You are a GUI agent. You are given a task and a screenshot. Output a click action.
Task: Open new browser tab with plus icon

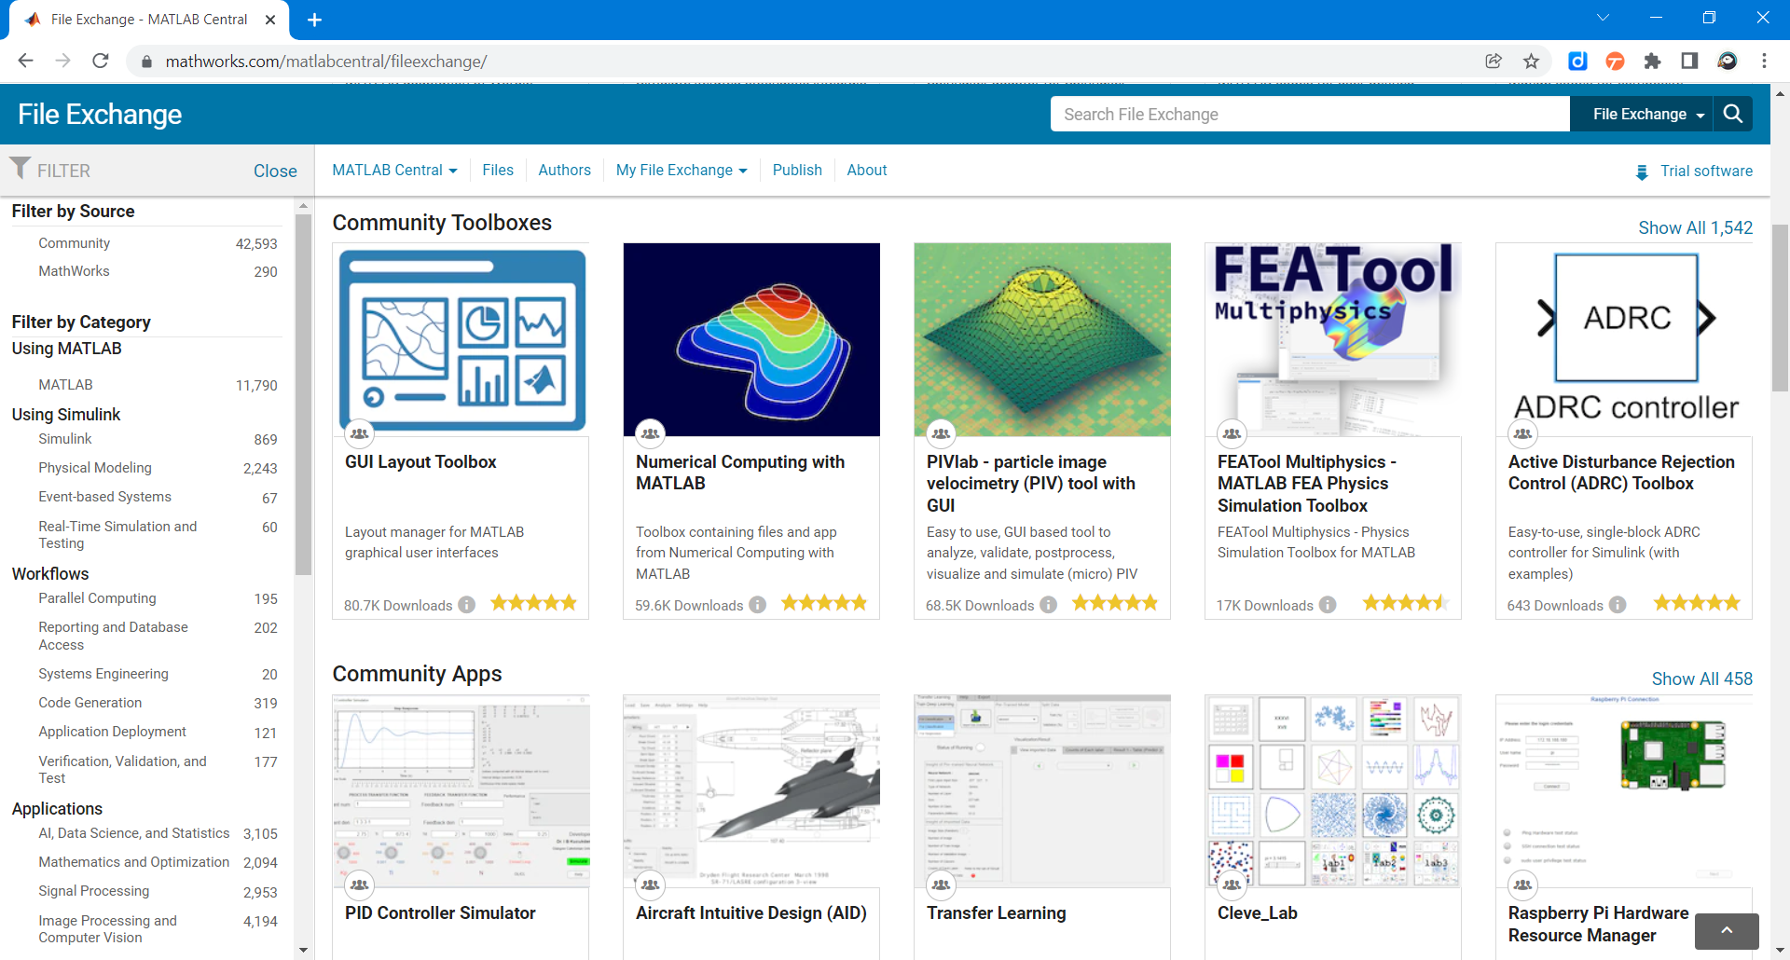(314, 20)
